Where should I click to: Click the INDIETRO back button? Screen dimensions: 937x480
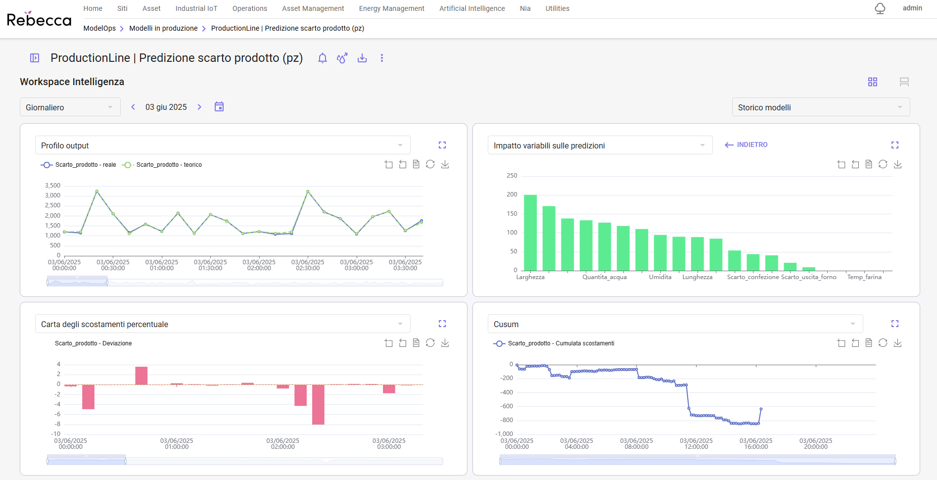point(746,145)
